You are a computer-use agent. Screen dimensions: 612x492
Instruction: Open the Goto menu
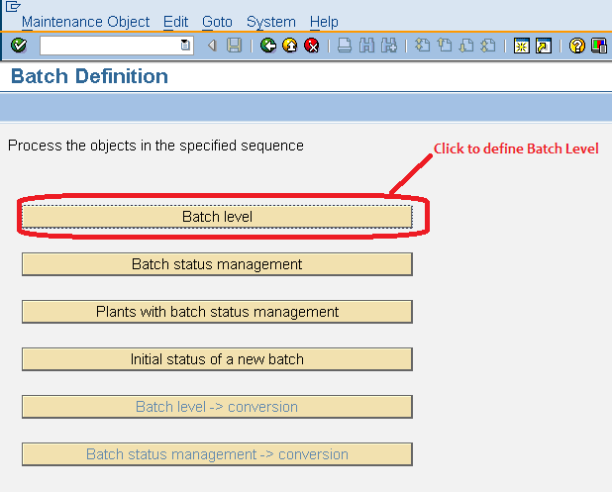pyautogui.click(x=217, y=22)
